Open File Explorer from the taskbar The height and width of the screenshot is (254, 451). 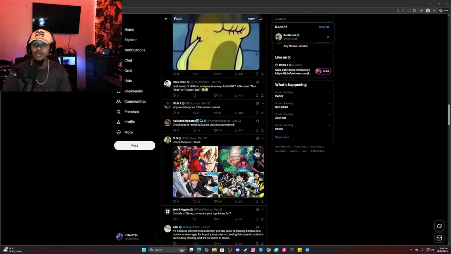click(214, 250)
